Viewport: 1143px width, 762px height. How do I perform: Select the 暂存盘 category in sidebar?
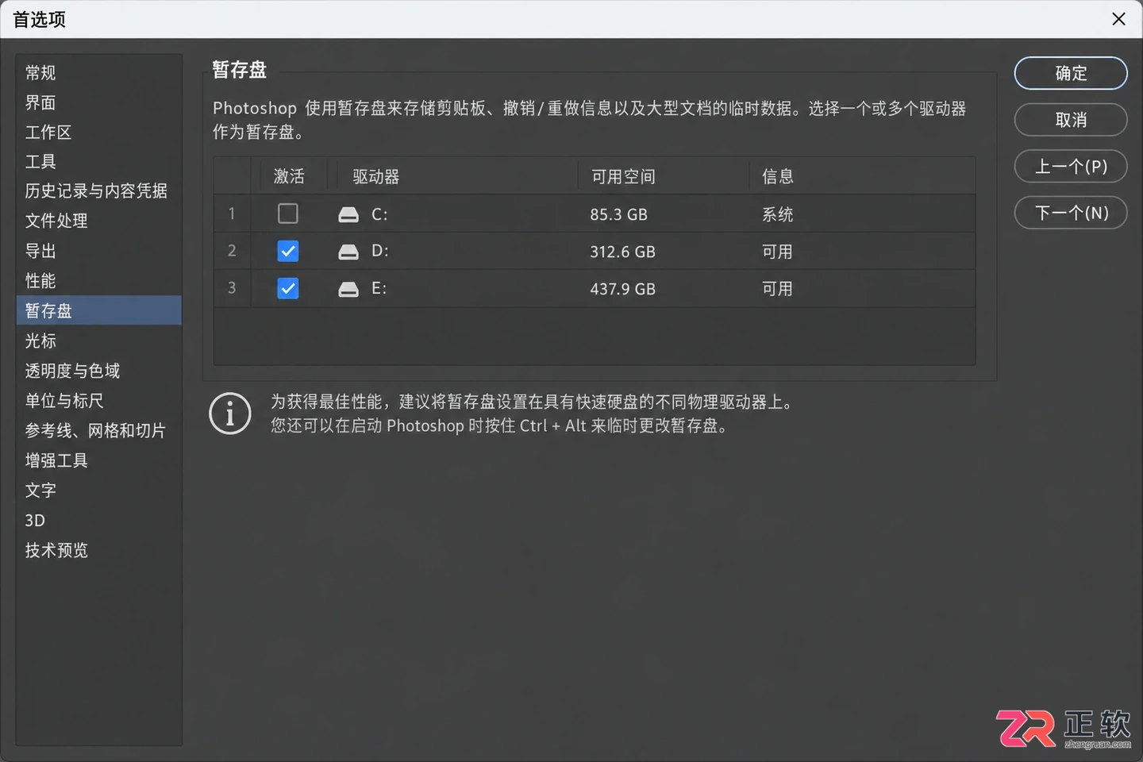(x=99, y=310)
